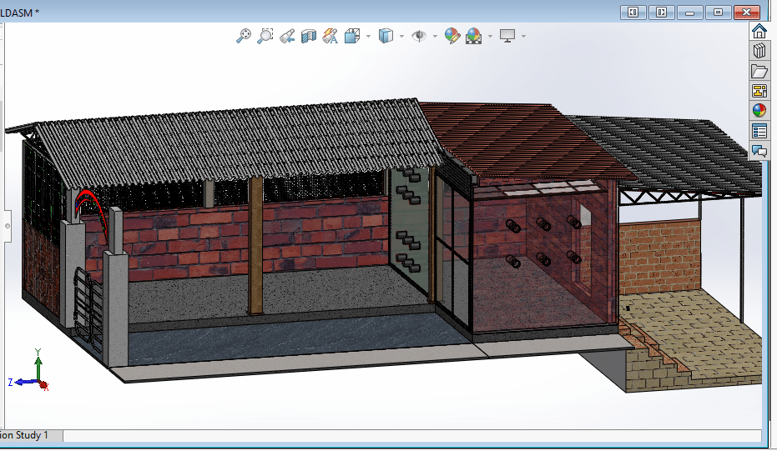This screenshot has width=777, height=451.
Task: Open the View Palette task pane tab
Action: pyautogui.click(x=759, y=91)
